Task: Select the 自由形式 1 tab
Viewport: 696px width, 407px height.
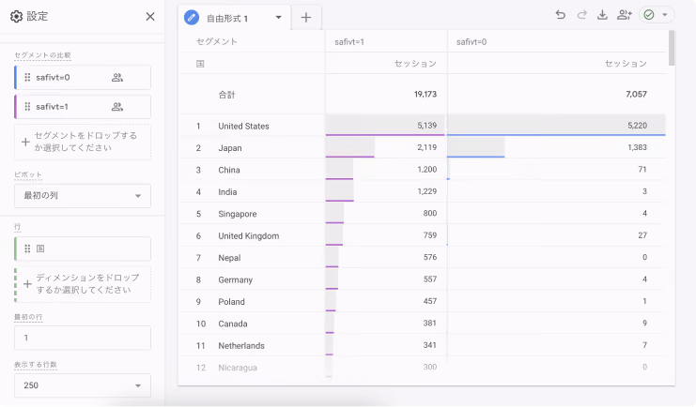Action: (x=235, y=18)
